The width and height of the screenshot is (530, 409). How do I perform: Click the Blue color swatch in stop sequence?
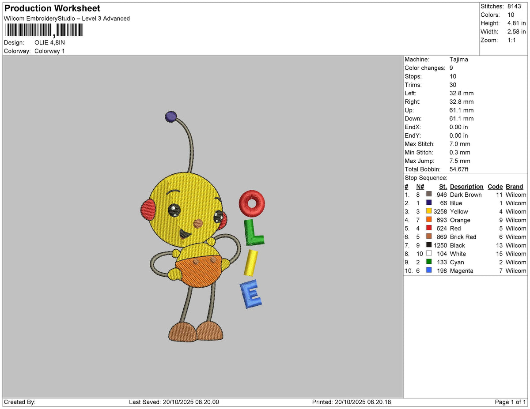[x=429, y=203]
